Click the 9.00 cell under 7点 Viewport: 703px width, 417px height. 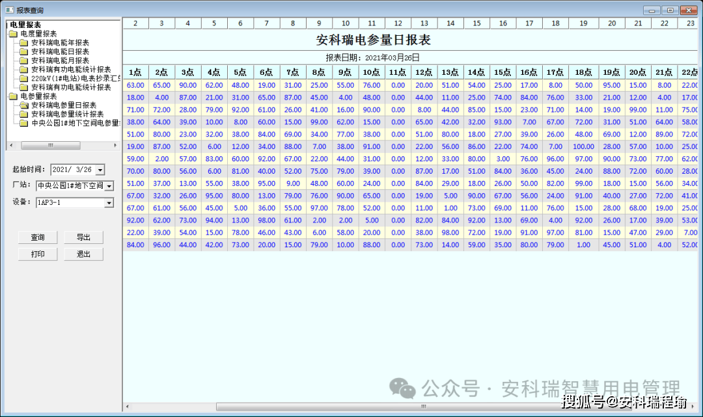click(x=293, y=183)
